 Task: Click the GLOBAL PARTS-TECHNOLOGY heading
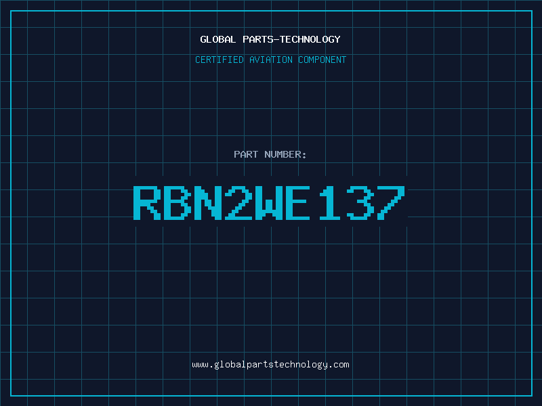[270, 39]
